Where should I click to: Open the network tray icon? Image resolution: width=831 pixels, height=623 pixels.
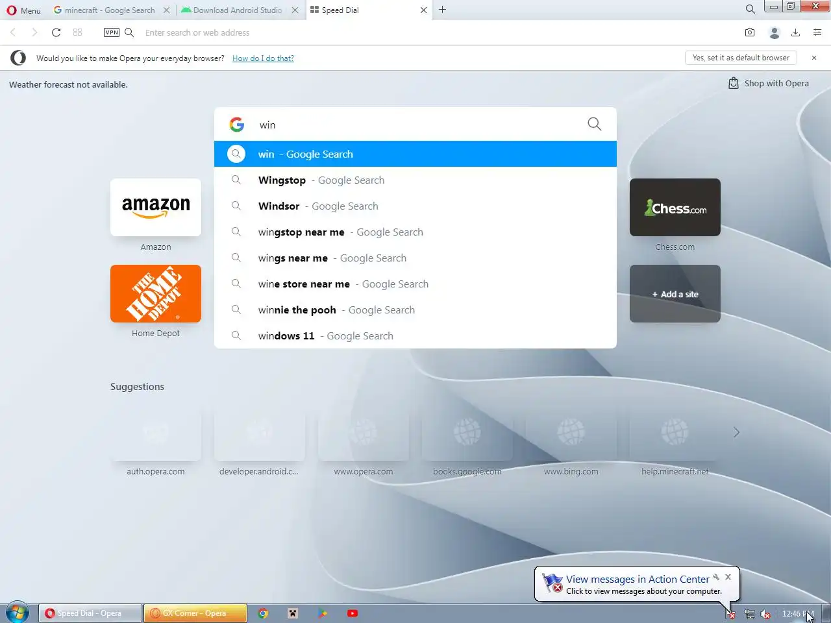click(749, 614)
